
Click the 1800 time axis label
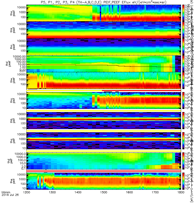point(181,192)
